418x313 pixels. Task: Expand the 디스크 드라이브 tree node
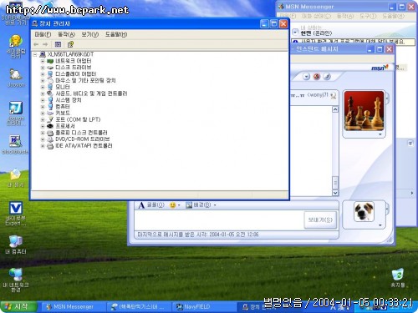tap(43, 68)
